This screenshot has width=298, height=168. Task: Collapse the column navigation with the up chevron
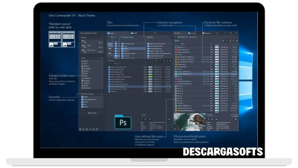click(171, 37)
